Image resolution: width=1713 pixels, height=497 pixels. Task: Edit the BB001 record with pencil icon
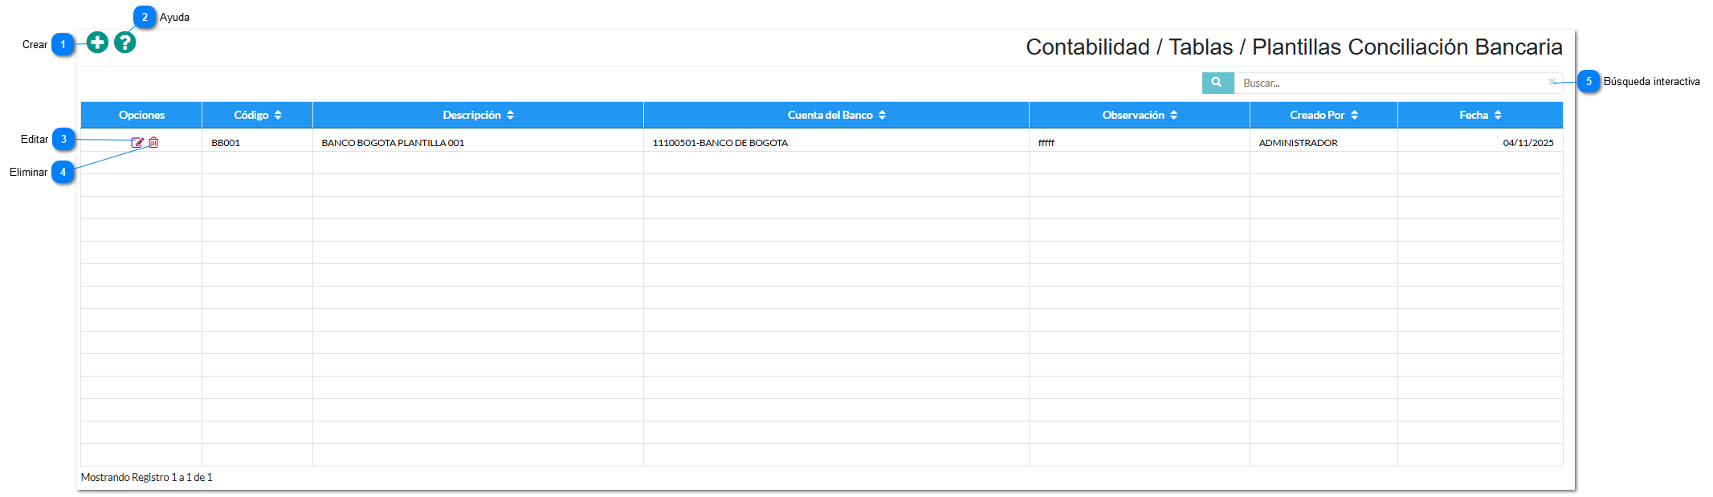click(137, 143)
